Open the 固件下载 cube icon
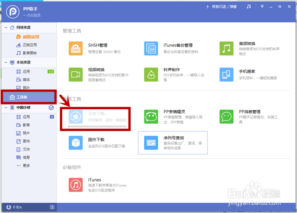The image size is (297, 213). tap(75, 143)
